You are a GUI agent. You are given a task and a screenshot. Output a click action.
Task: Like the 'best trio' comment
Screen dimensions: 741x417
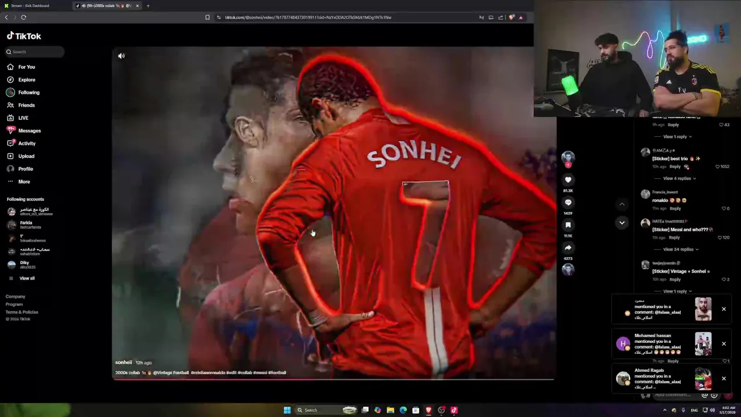(x=718, y=167)
